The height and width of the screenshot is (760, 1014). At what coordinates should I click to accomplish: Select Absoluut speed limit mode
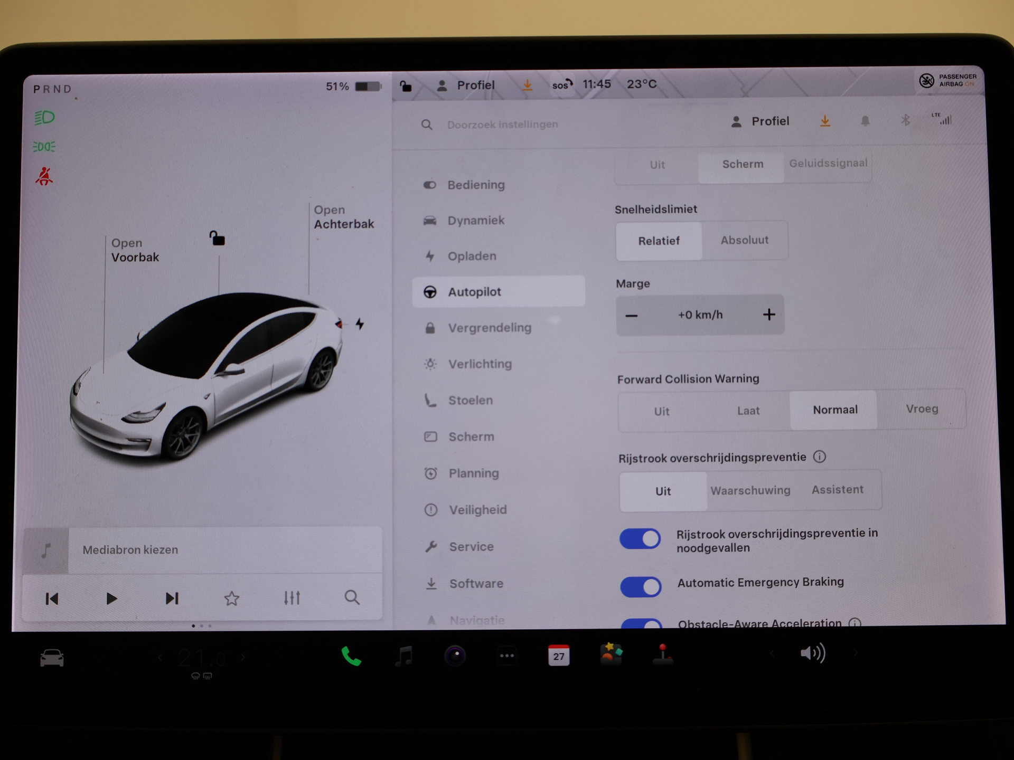click(x=745, y=240)
